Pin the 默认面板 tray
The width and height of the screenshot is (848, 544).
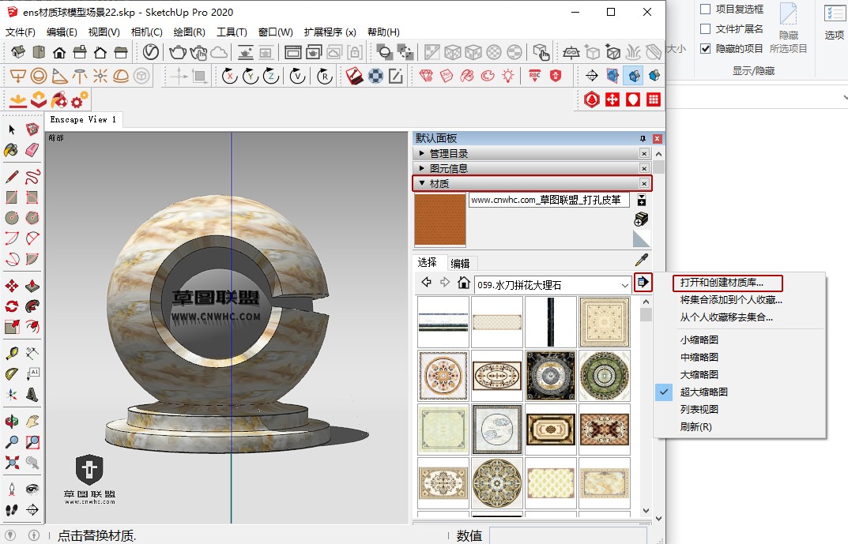[x=643, y=139]
